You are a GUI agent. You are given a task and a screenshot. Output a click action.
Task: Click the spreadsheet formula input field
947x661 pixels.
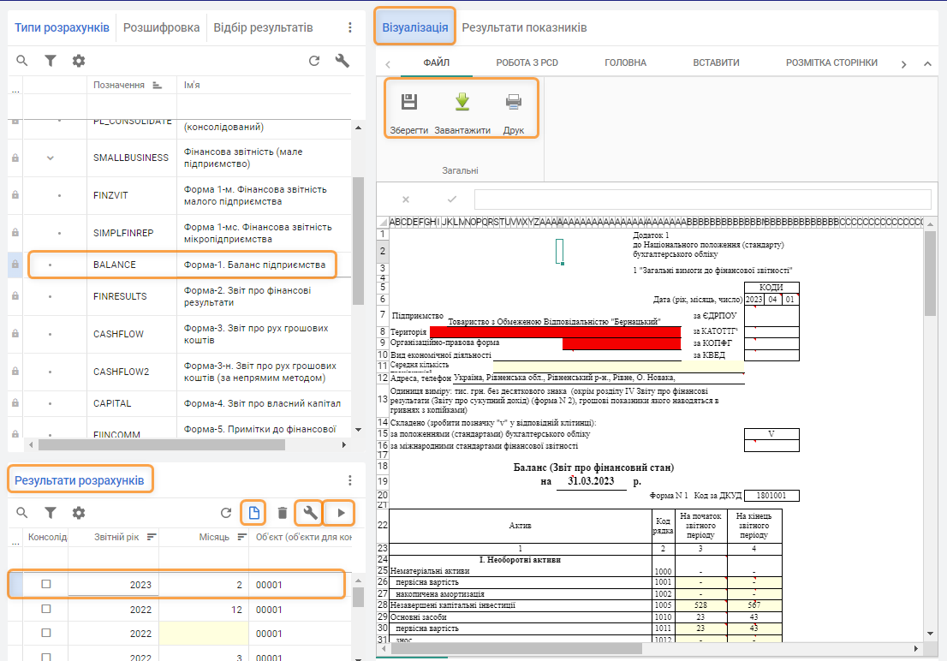(x=702, y=199)
